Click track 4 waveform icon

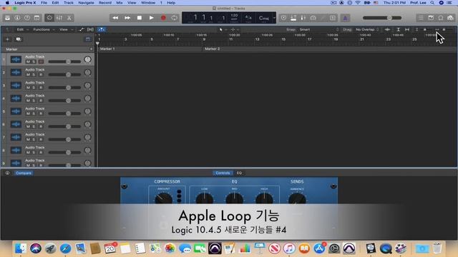[16, 99]
